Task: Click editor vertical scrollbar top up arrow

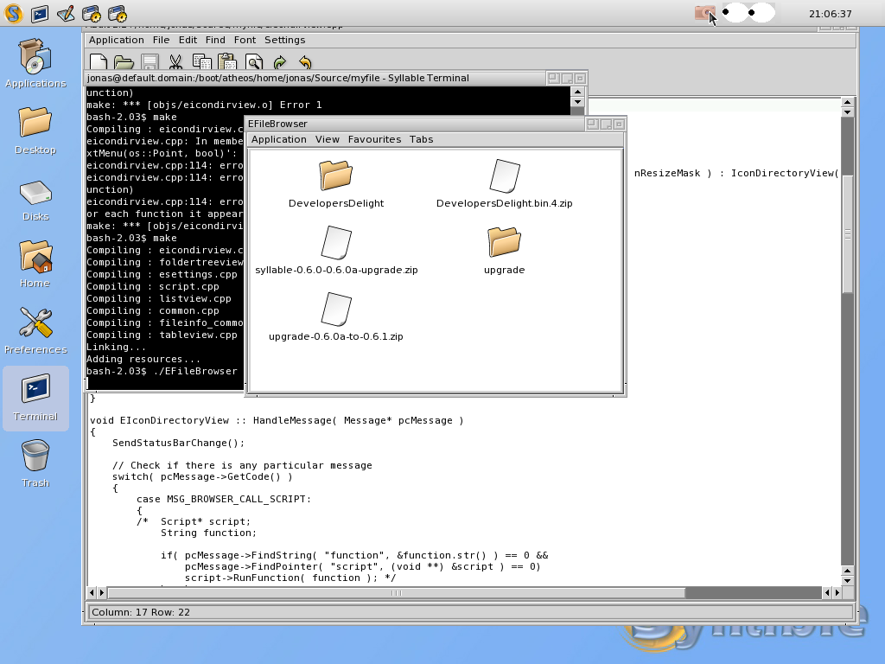Action: pos(847,102)
